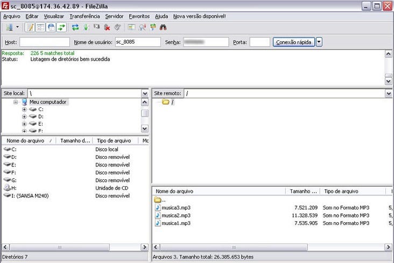Click the magnifier filter toolbar icon
This screenshot has width=394, height=263.
(142, 27)
